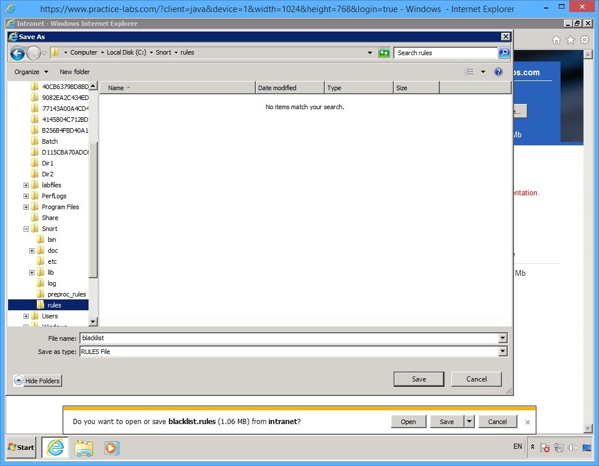
Task: Click the Snort breadcrumb item
Action: coord(163,52)
